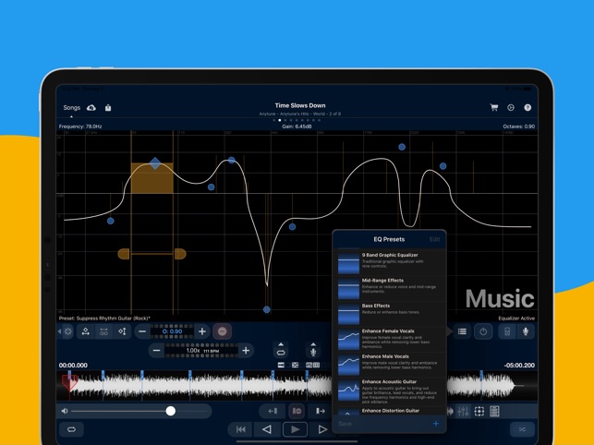
Task: Click remaining time -05:00.200
Action: (519, 365)
